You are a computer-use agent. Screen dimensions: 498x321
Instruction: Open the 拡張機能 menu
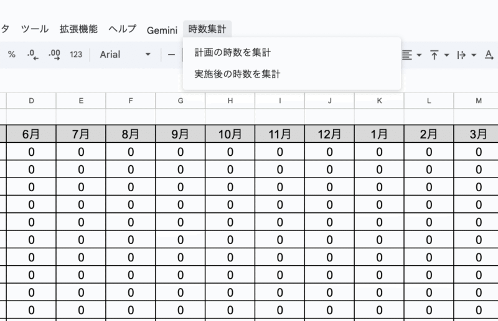click(x=78, y=29)
